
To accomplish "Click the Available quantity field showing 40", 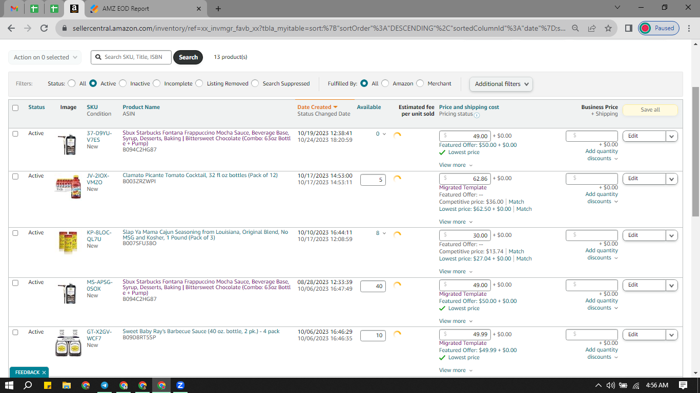I will (373, 287).
